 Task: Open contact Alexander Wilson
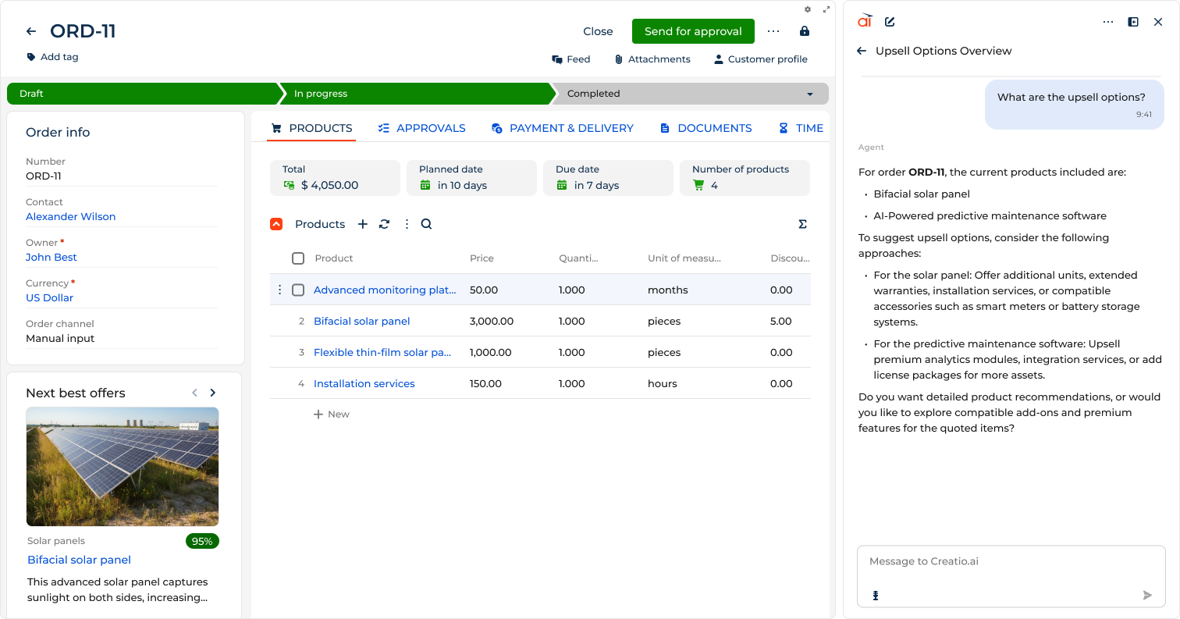click(x=70, y=216)
